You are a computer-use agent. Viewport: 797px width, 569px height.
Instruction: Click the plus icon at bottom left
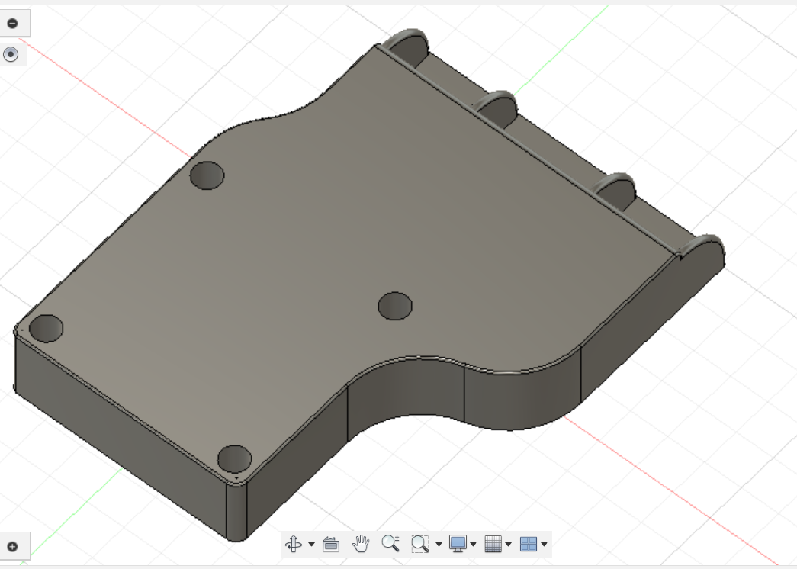point(13,546)
